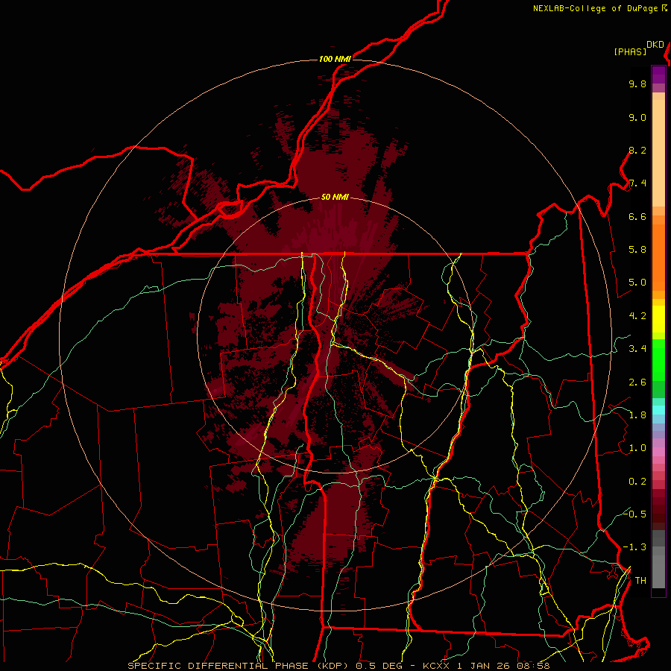Click the TH threshold label on scale

click(x=640, y=581)
